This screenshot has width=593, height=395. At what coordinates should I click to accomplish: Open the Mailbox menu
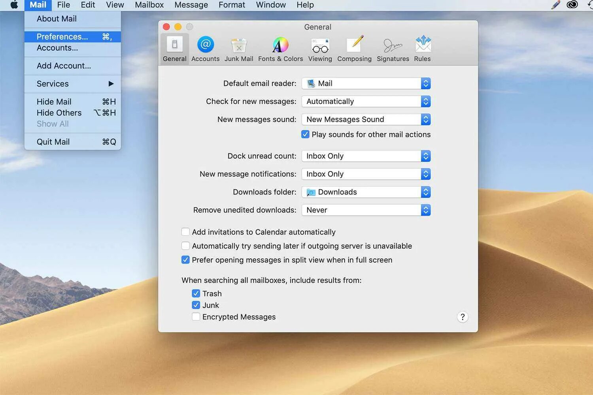point(149,5)
